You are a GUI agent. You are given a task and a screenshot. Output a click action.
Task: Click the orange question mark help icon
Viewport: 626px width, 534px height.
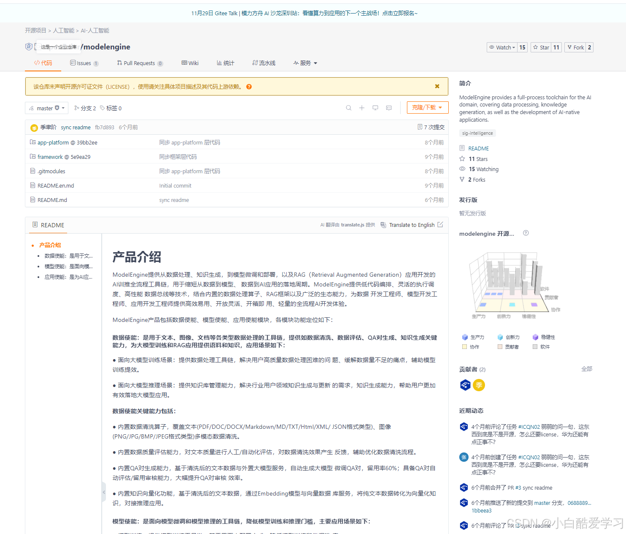[249, 87]
